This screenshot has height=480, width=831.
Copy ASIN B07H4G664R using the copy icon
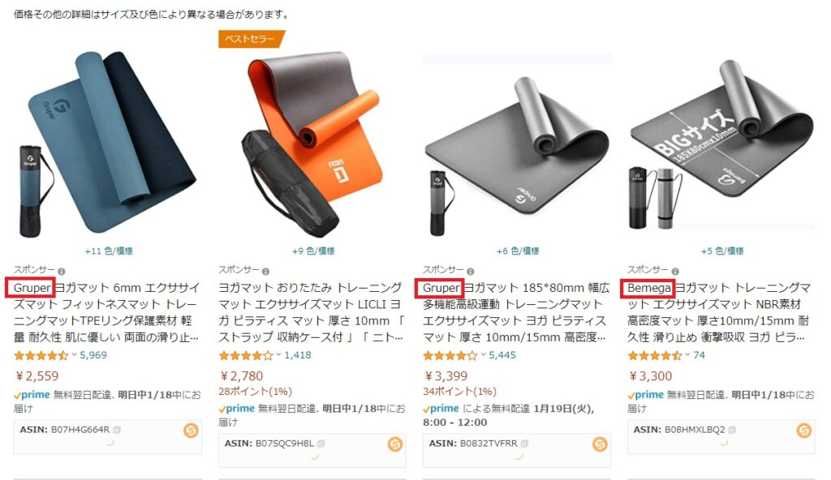click(117, 430)
